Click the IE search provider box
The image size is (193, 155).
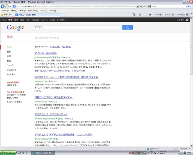(x=167, y=6)
